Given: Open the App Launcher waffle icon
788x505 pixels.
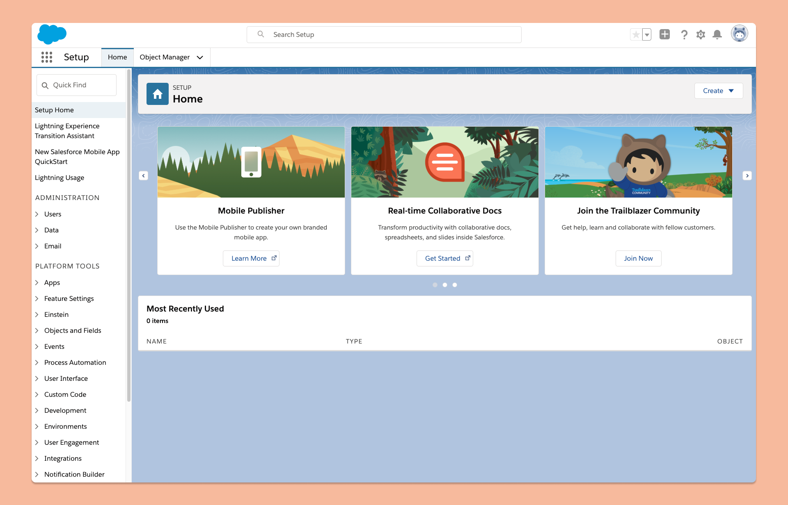Looking at the screenshot, I should pos(47,57).
